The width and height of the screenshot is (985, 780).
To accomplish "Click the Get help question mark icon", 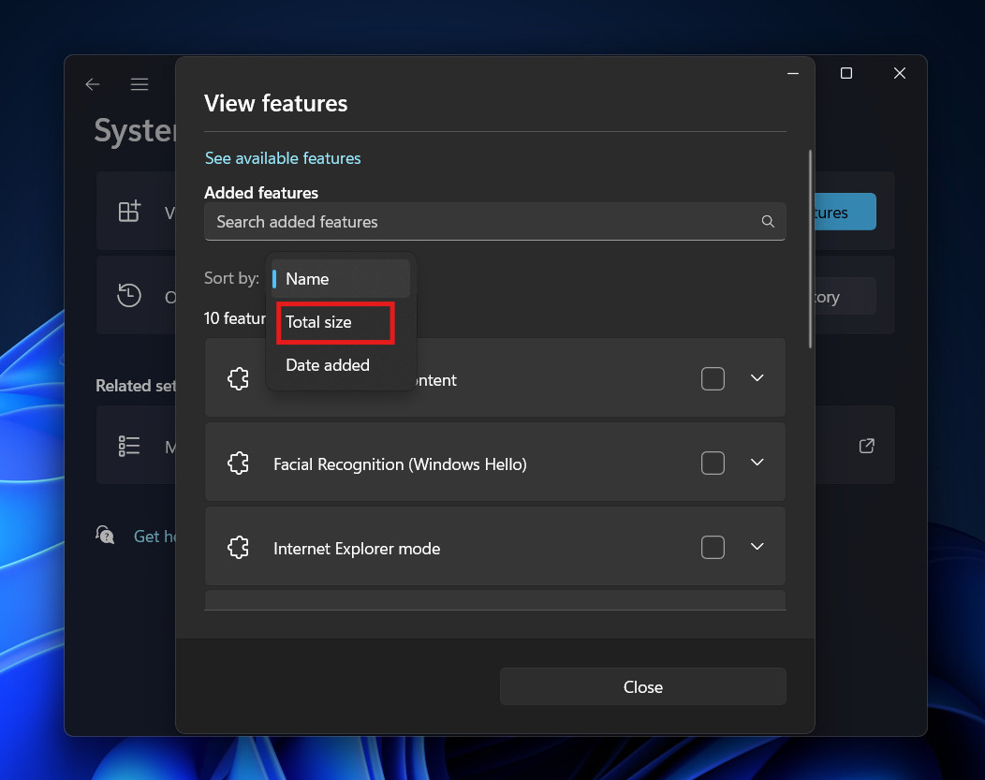I will (105, 534).
